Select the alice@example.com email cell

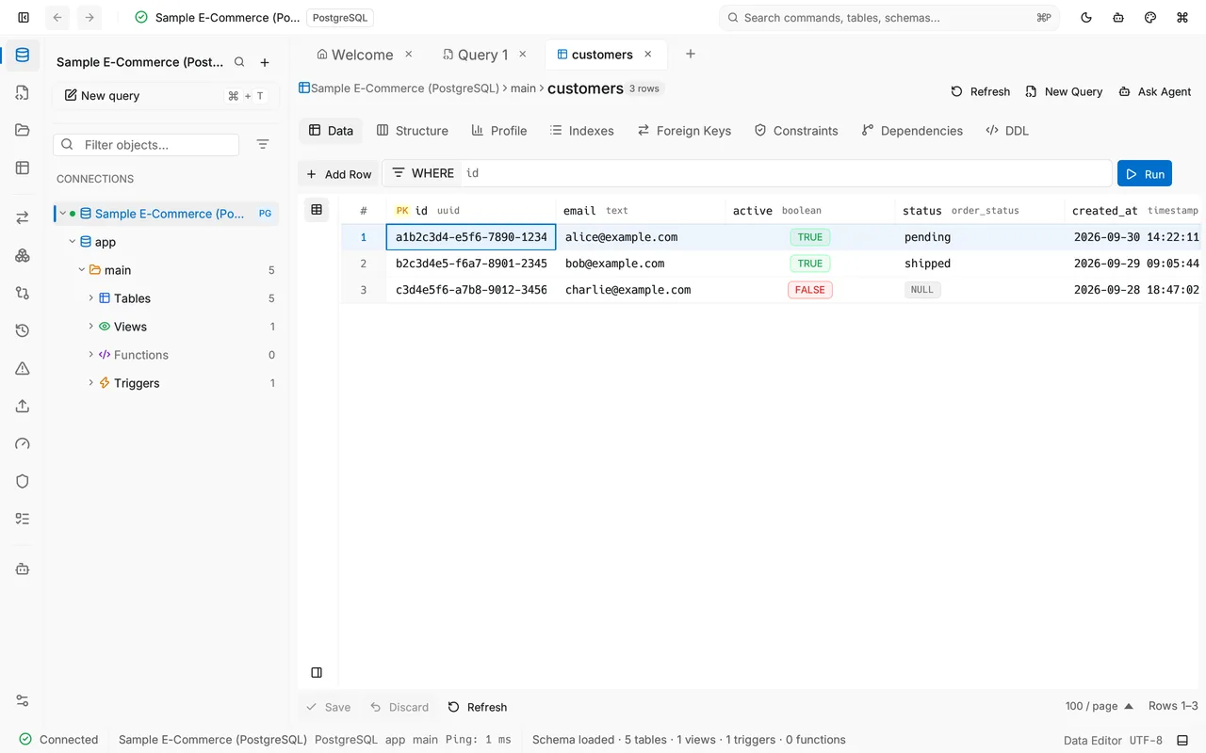click(x=641, y=237)
